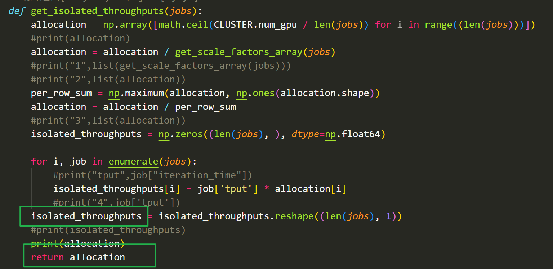The height and width of the screenshot is (269, 553).
Task: Click the underlined np before ones
Action: pyautogui.click(x=241, y=93)
